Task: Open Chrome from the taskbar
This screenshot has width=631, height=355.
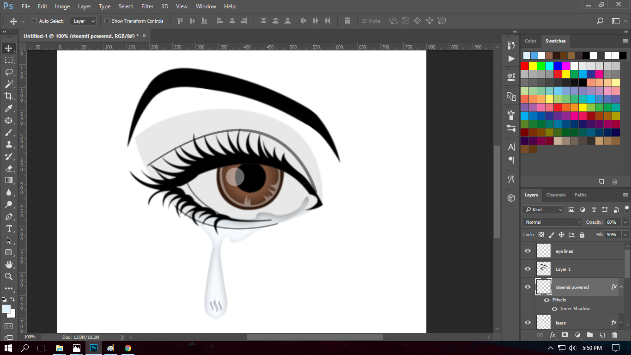Action: pyautogui.click(x=128, y=348)
